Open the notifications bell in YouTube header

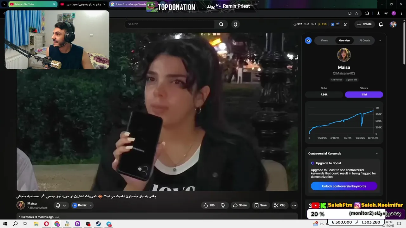tap(381, 24)
